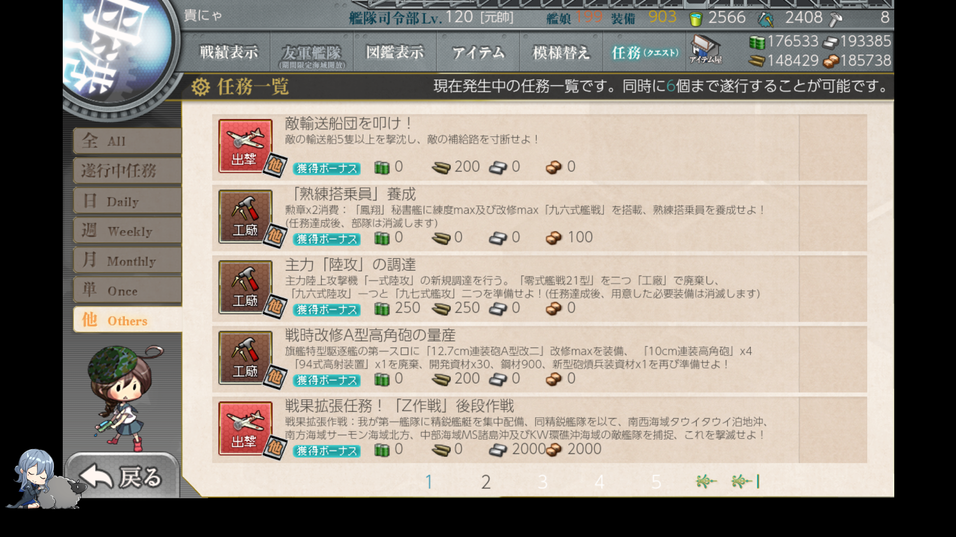Image resolution: width=956 pixels, height=537 pixels.
Task: Show All quests filter
Action: tap(127, 141)
